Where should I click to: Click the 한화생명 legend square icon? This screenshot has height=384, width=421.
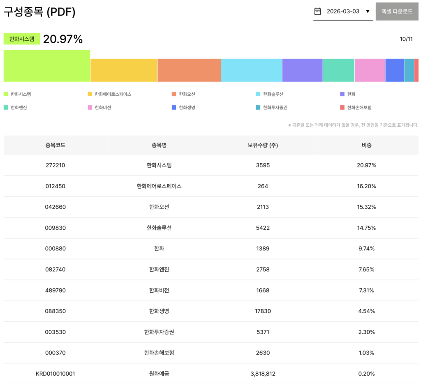(174, 107)
